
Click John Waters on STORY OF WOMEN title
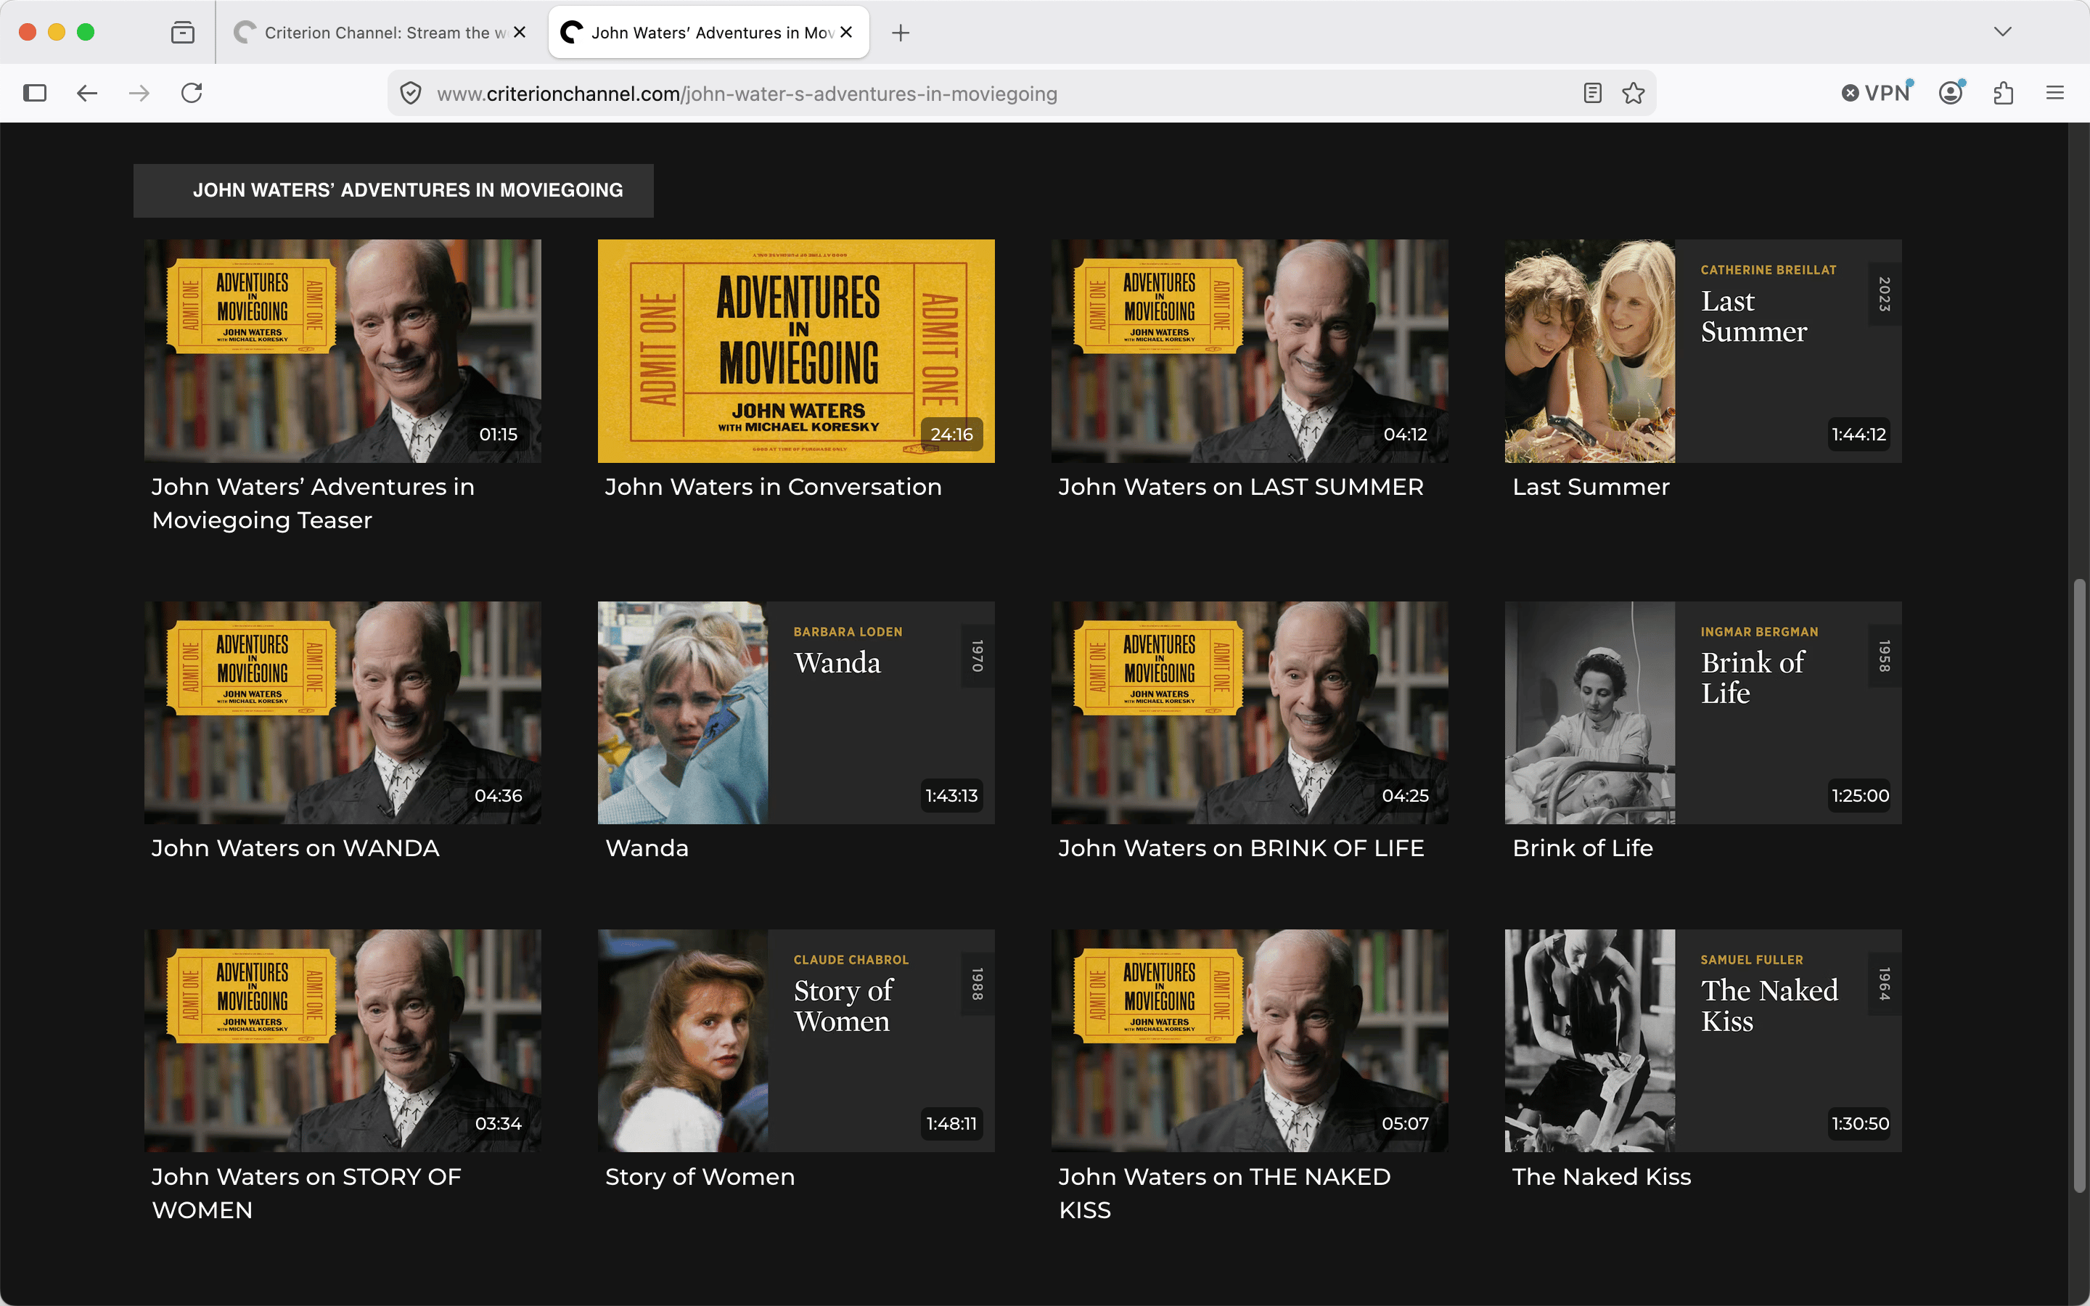pos(306,1193)
